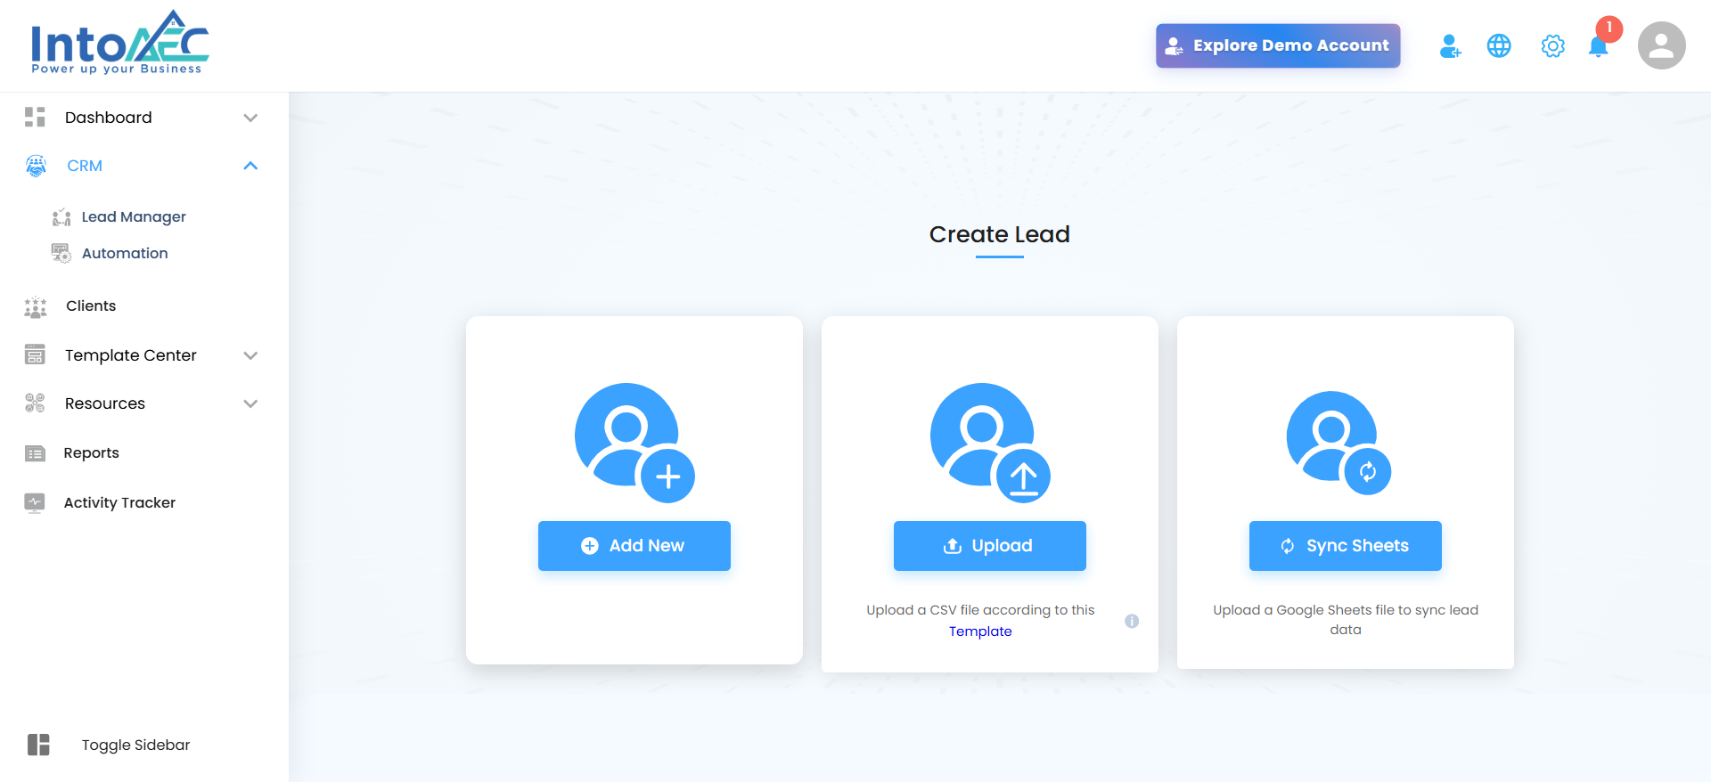
Task: Click the Activity Tracker icon
Action: coord(35,503)
